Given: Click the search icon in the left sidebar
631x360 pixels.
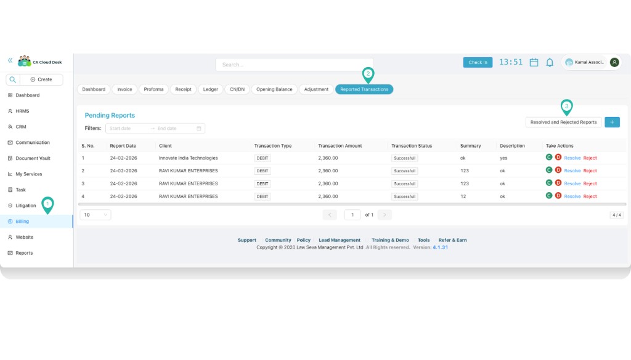Looking at the screenshot, I should (x=12, y=80).
